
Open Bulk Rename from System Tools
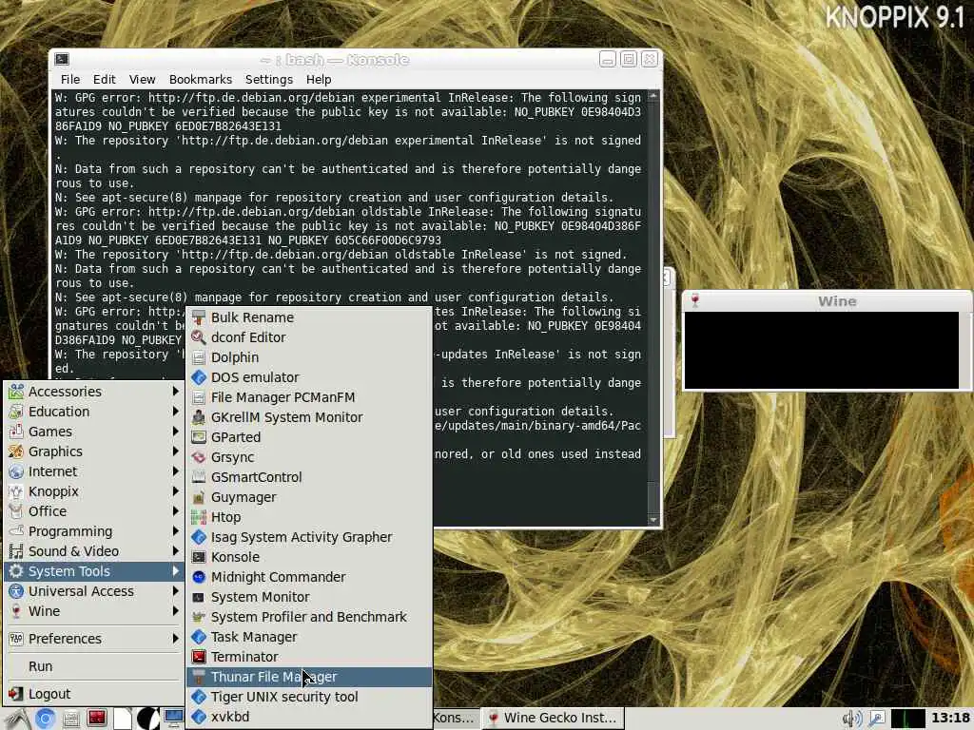309,317
